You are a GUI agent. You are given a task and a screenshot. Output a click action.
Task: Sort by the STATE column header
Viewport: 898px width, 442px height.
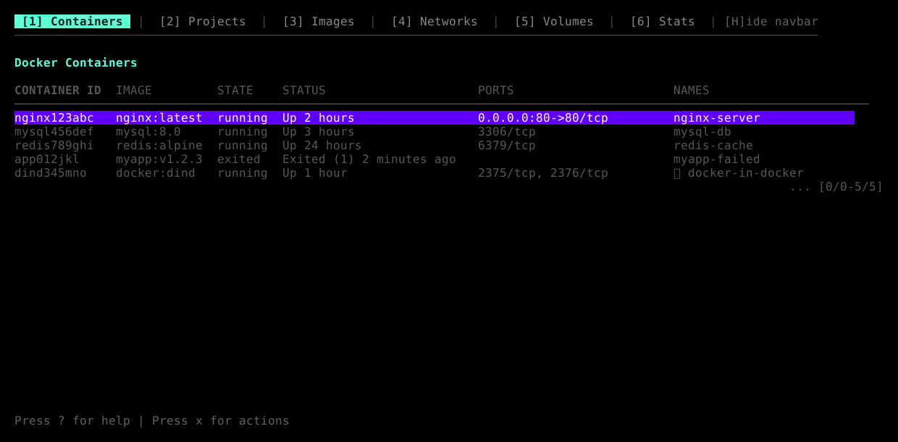235,90
